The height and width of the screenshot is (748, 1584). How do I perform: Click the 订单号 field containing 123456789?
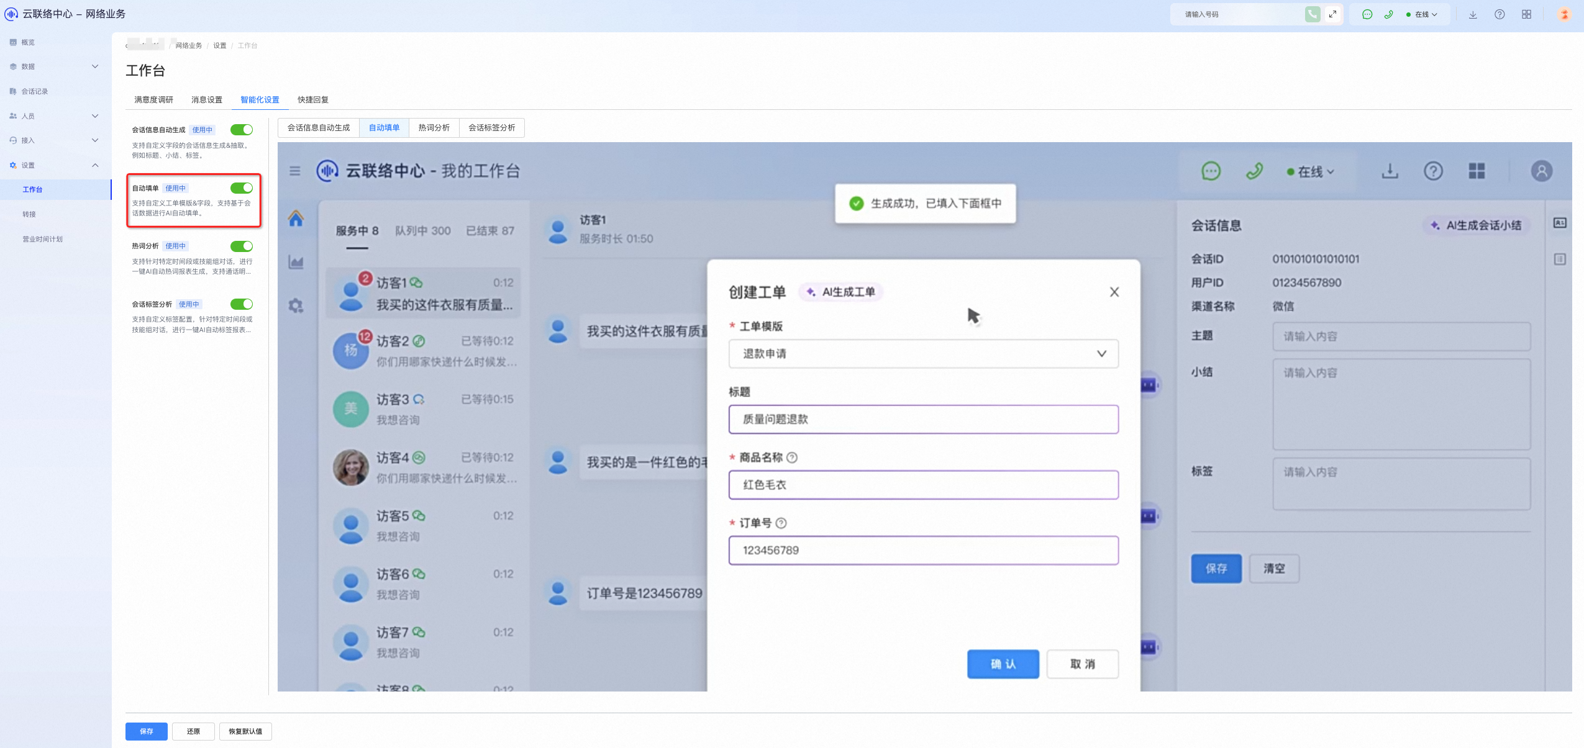pyautogui.click(x=923, y=551)
